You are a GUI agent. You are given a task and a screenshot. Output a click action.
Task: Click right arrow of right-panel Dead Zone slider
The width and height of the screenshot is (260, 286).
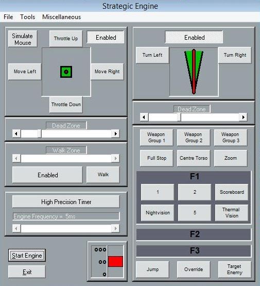(243, 117)
